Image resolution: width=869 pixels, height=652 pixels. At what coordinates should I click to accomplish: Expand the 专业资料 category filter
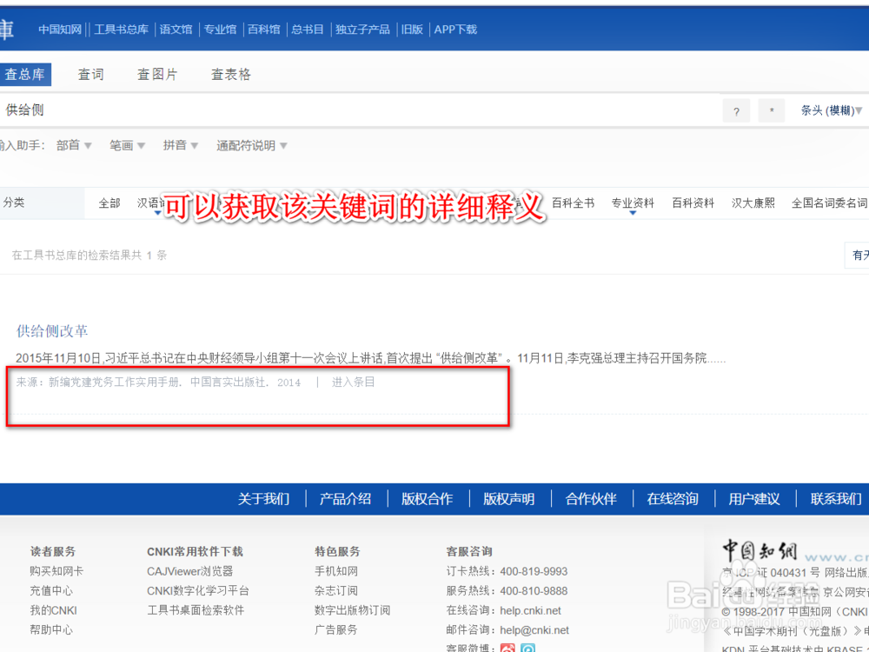pos(633,203)
